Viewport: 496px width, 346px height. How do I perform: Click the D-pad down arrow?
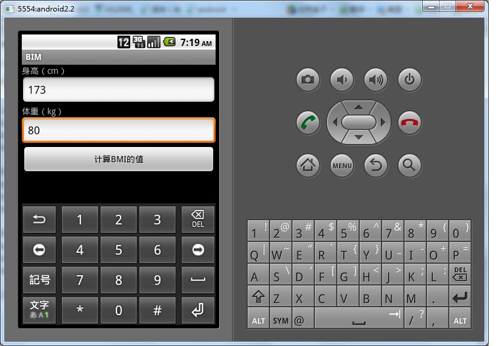359,137
